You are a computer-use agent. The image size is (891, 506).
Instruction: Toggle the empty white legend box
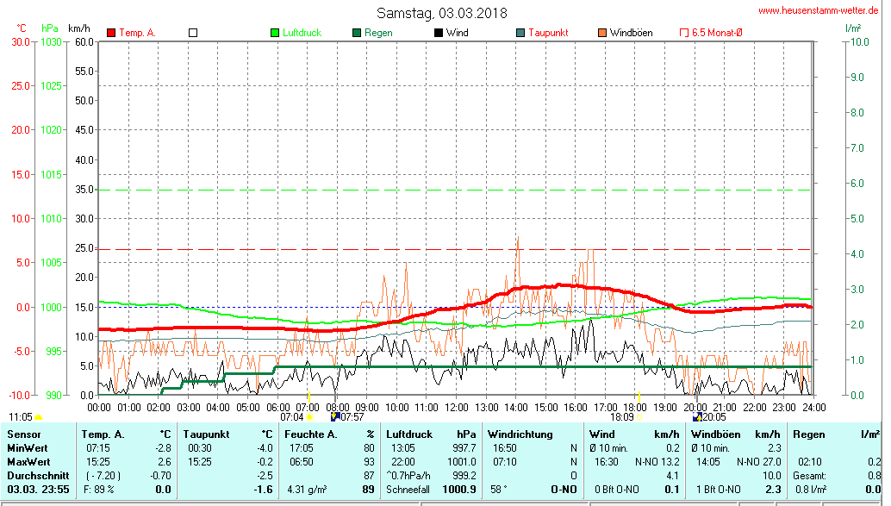(x=193, y=33)
